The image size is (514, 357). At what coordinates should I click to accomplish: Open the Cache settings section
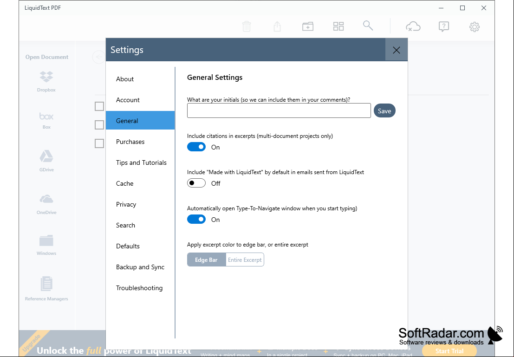[140, 183]
